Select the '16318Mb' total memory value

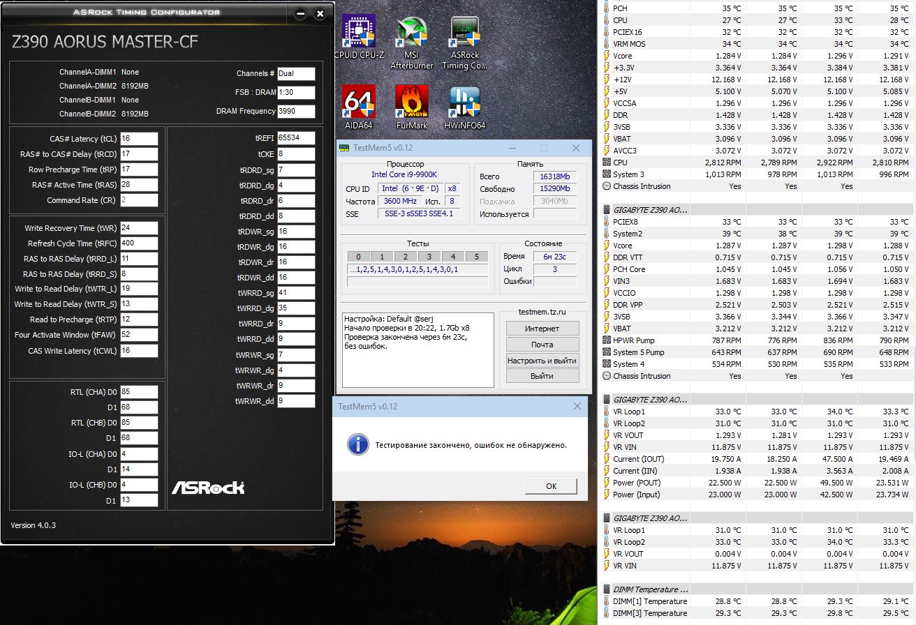555,176
